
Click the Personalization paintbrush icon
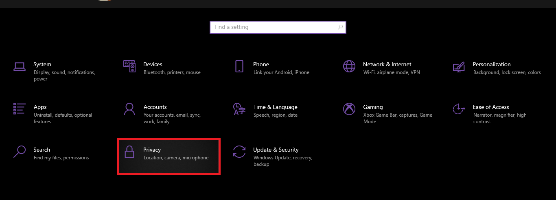click(459, 67)
